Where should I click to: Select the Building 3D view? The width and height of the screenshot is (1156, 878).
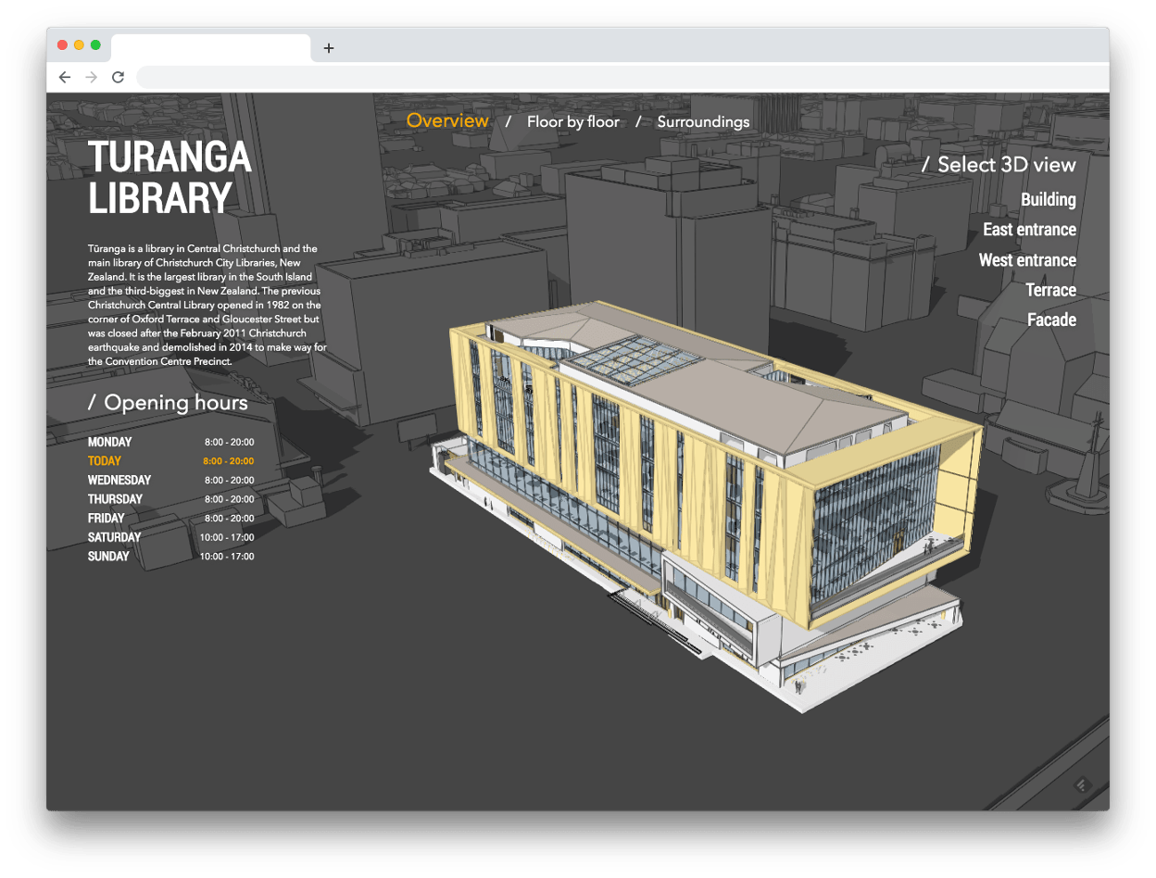tap(1049, 199)
